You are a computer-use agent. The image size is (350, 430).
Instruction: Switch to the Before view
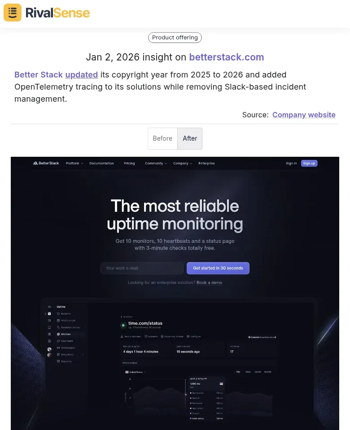point(162,138)
